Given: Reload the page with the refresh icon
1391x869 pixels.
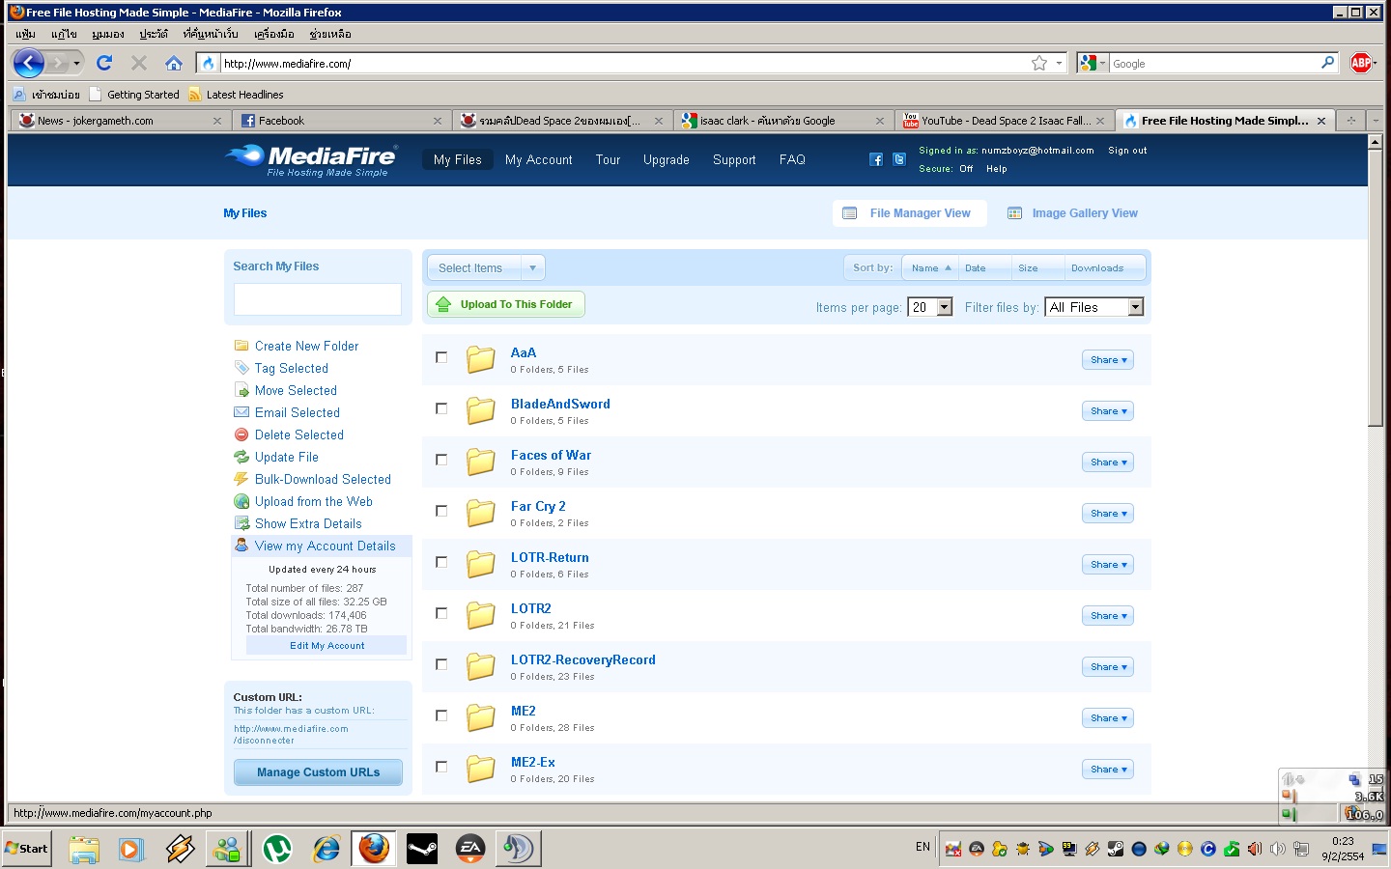Looking at the screenshot, I should [x=104, y=63].
